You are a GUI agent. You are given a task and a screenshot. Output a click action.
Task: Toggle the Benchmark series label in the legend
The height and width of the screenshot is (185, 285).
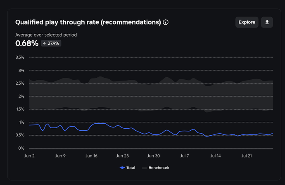coord(159,168)
